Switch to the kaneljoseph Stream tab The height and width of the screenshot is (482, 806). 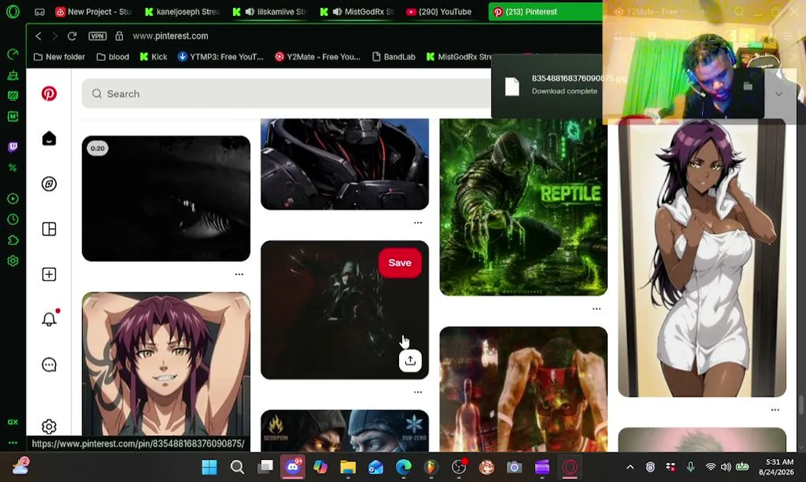click(182, 11)
